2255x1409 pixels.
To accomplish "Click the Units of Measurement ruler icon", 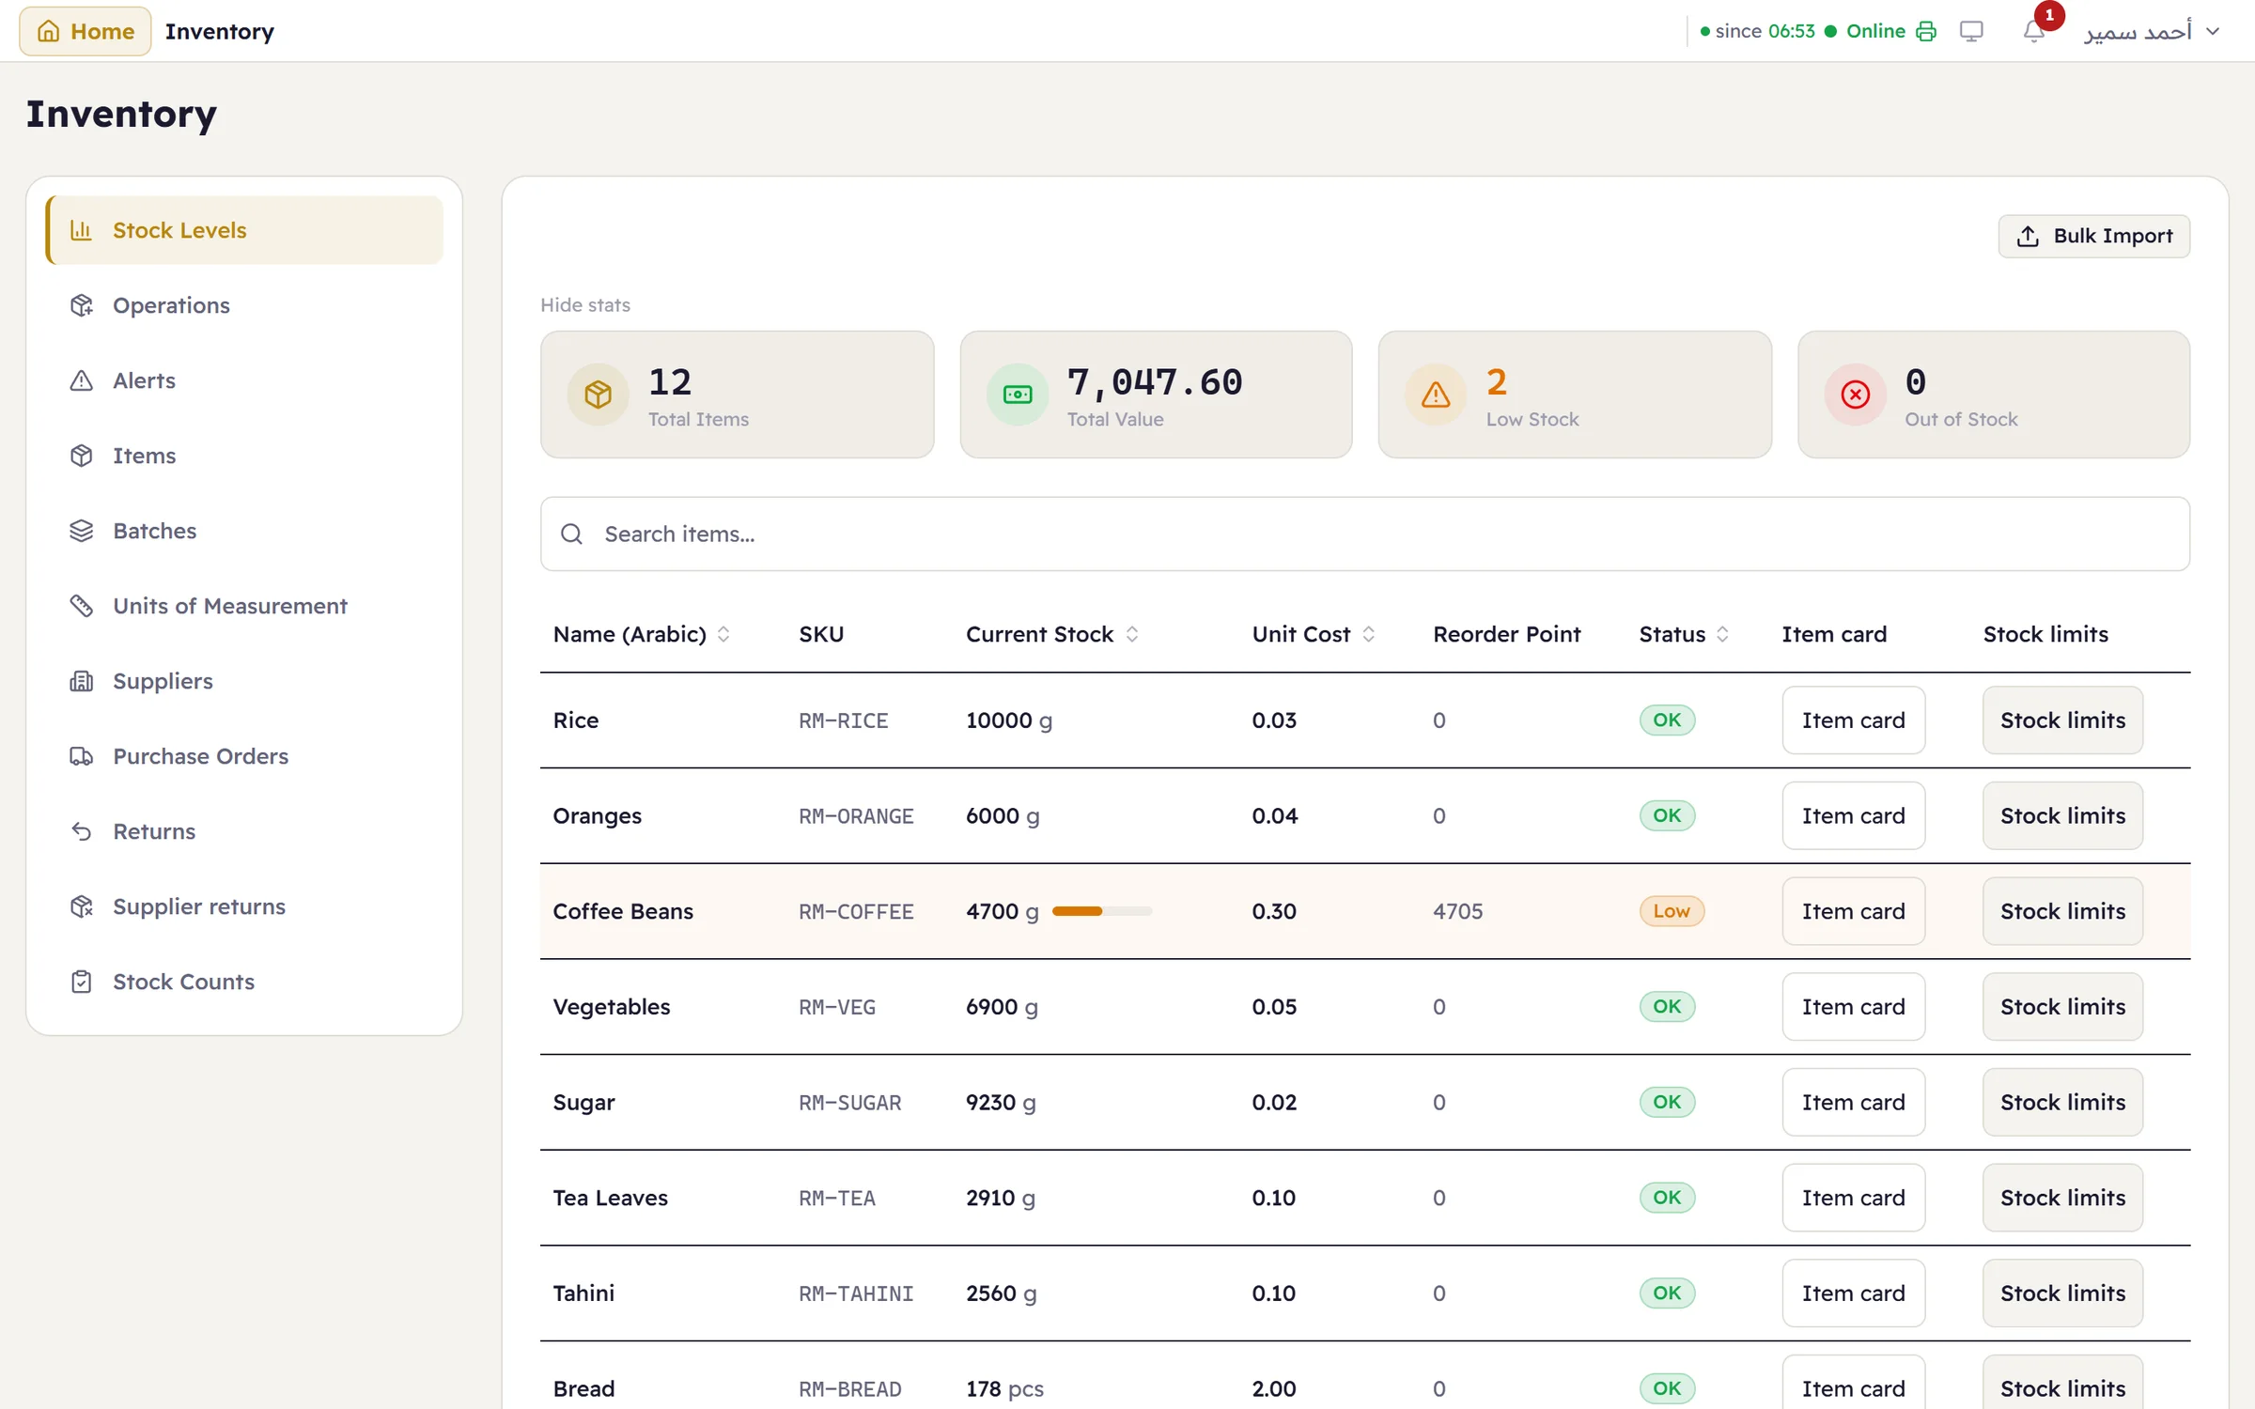I will coord(82,606).
